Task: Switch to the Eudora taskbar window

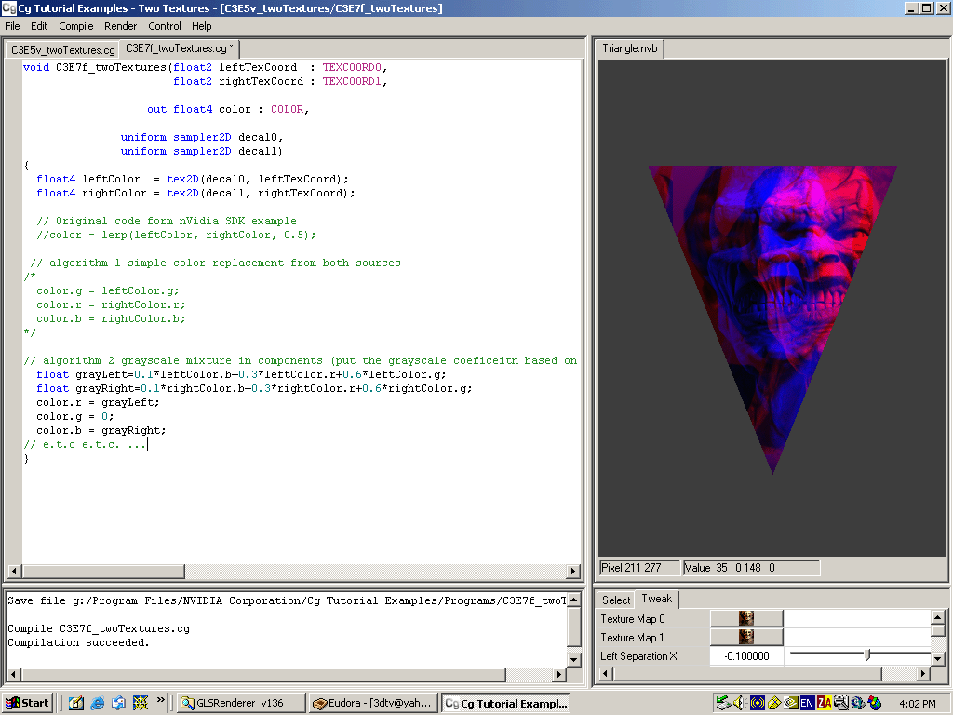Action: point(373,703)
